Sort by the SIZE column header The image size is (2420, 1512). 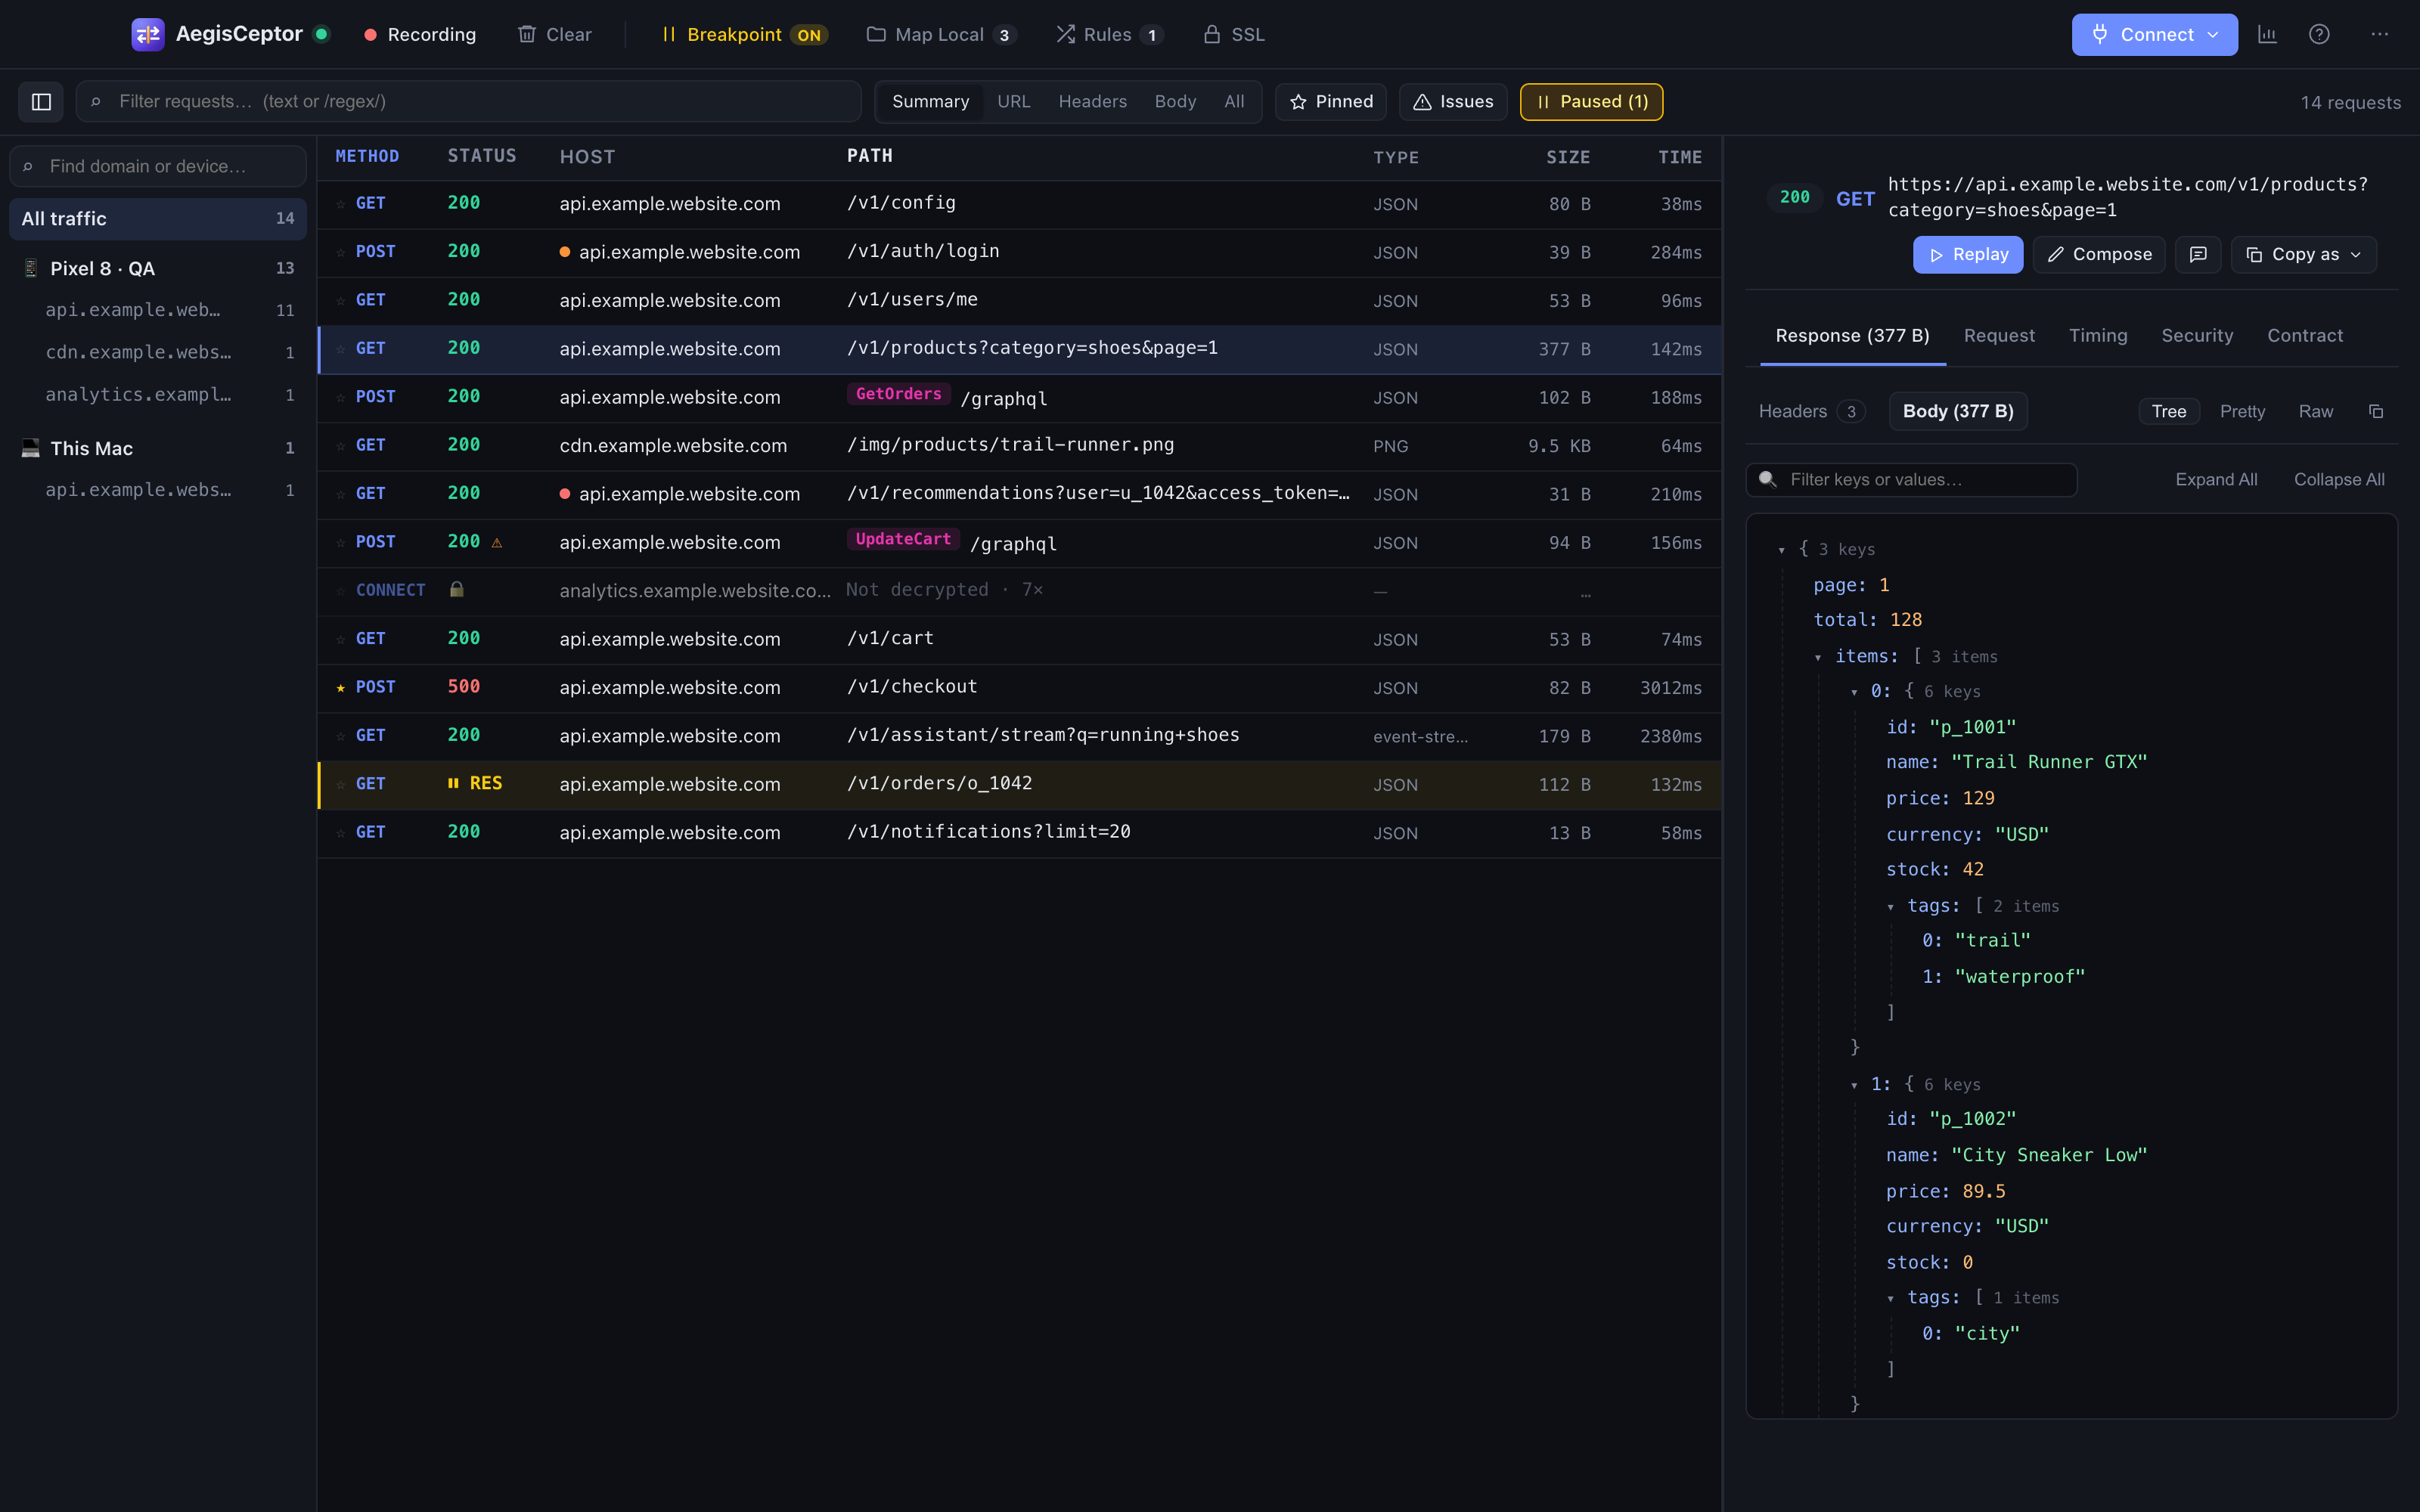pos(1568,157)
